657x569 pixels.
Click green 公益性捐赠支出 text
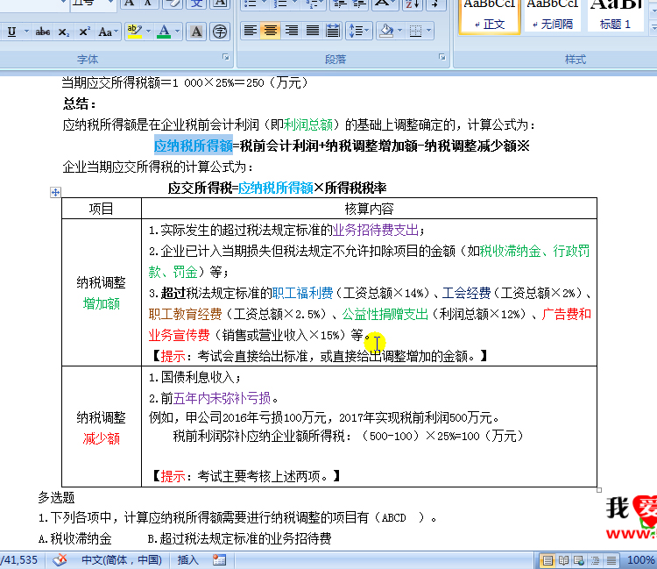click(385, 314)
